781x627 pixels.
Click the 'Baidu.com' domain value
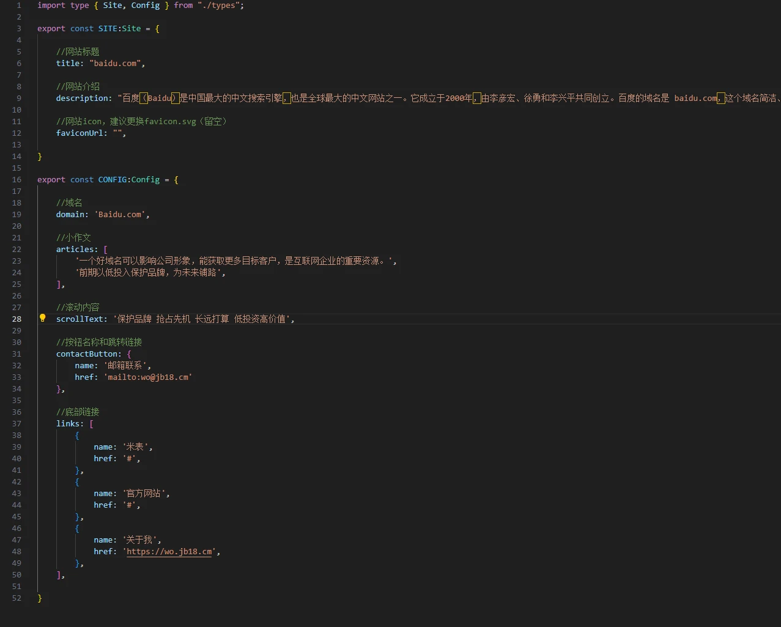click(x=120, y=215)
